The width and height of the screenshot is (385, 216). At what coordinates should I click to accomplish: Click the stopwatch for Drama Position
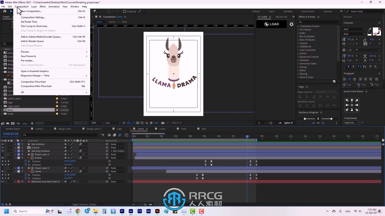tap(26, 161)
